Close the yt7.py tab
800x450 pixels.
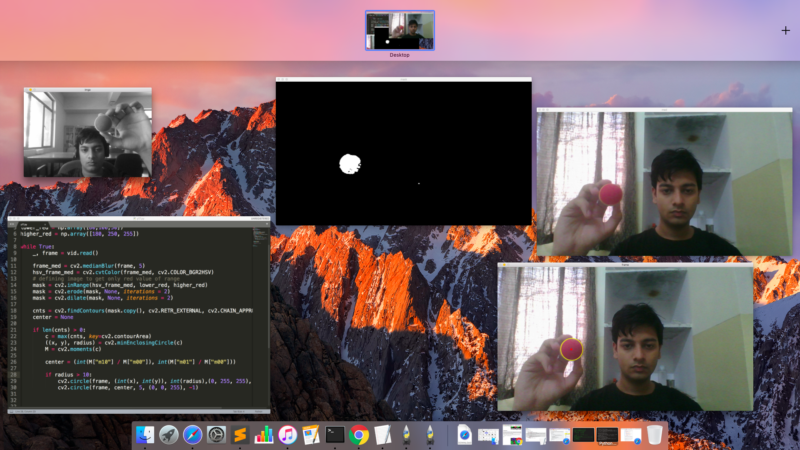45,224
